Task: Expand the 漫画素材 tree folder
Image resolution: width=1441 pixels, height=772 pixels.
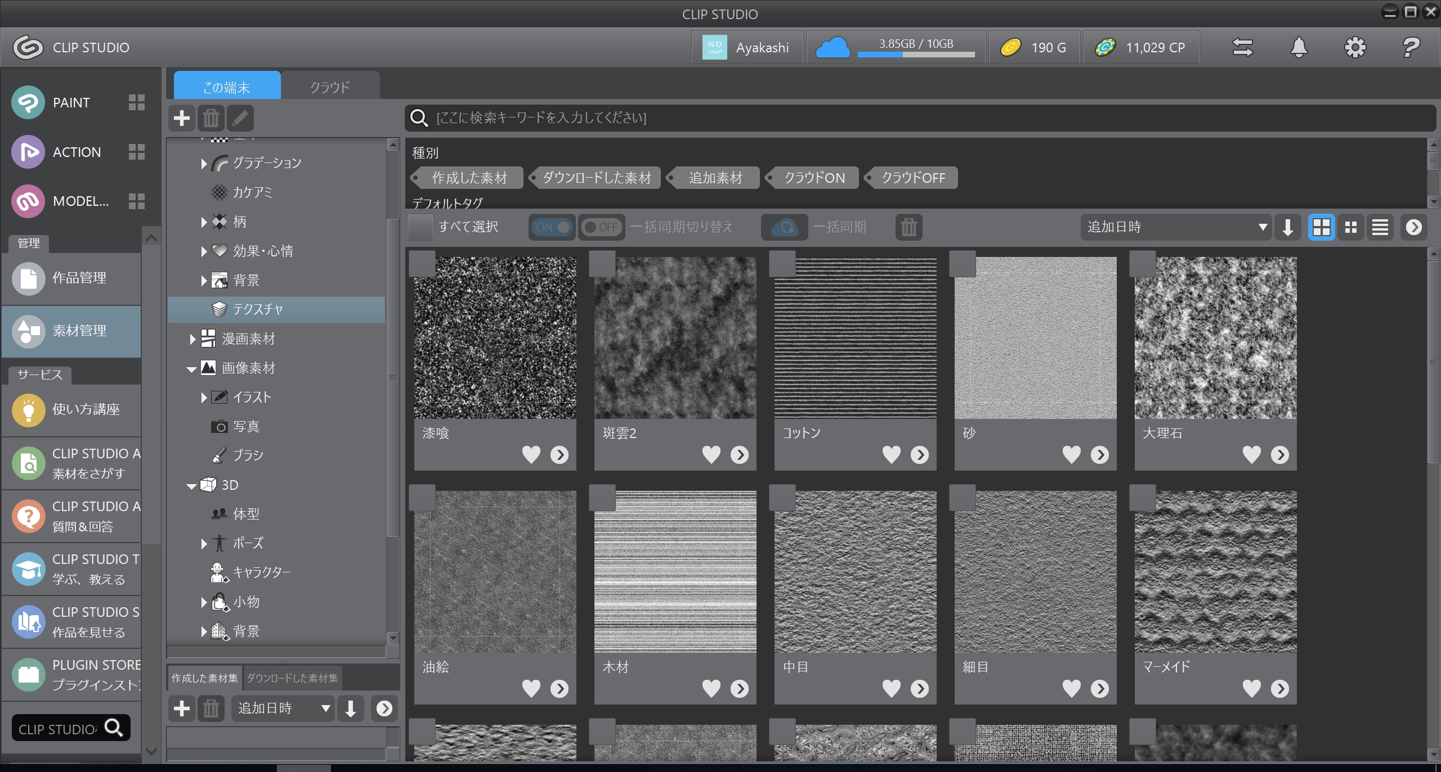Action: (x=193, y=339)
